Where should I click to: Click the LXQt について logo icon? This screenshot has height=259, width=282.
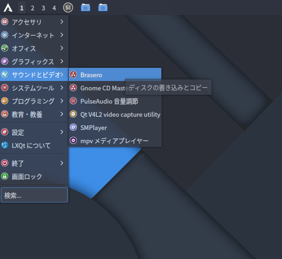click(x=5, y=145)
